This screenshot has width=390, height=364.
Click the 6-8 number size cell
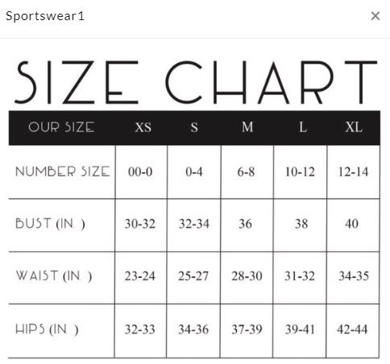(x=246, y=172)
